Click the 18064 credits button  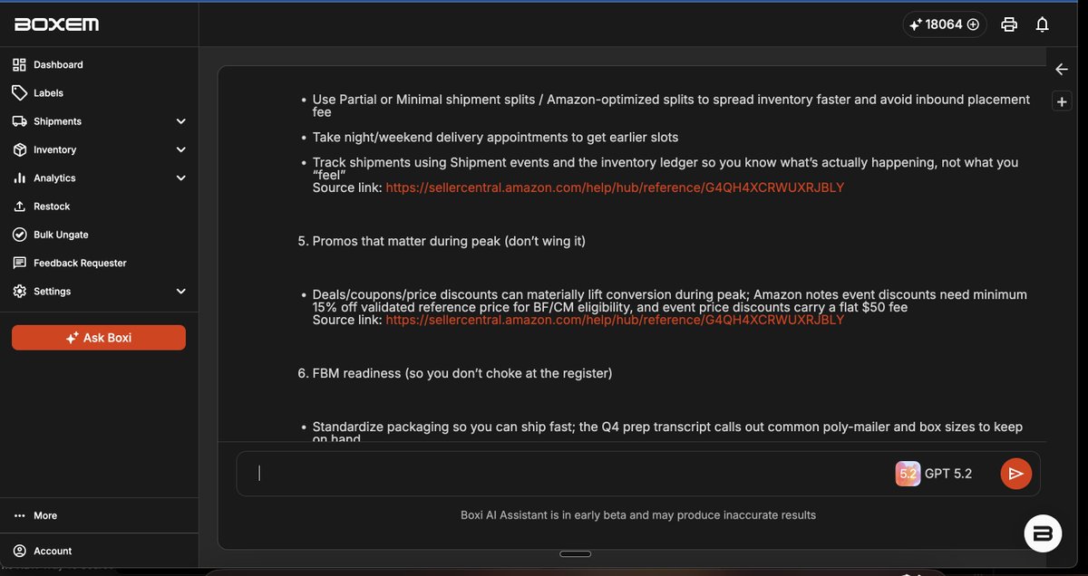(945, 24)
